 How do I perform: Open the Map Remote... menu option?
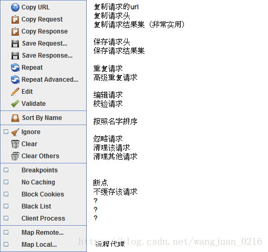pos(44,233)
